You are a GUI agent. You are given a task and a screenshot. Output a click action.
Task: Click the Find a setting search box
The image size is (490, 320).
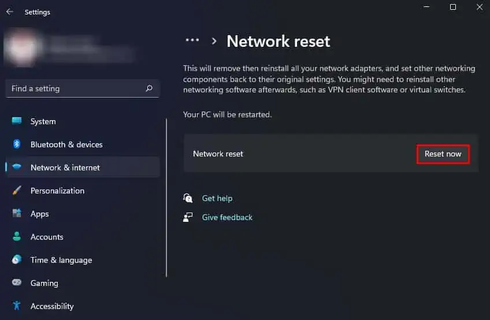[75, 88]
